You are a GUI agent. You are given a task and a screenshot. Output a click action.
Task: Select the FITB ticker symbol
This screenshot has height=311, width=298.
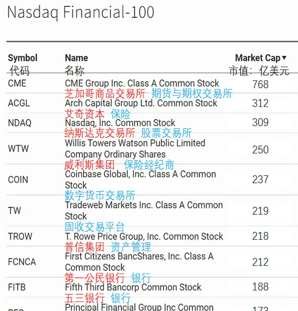[17, 287]
